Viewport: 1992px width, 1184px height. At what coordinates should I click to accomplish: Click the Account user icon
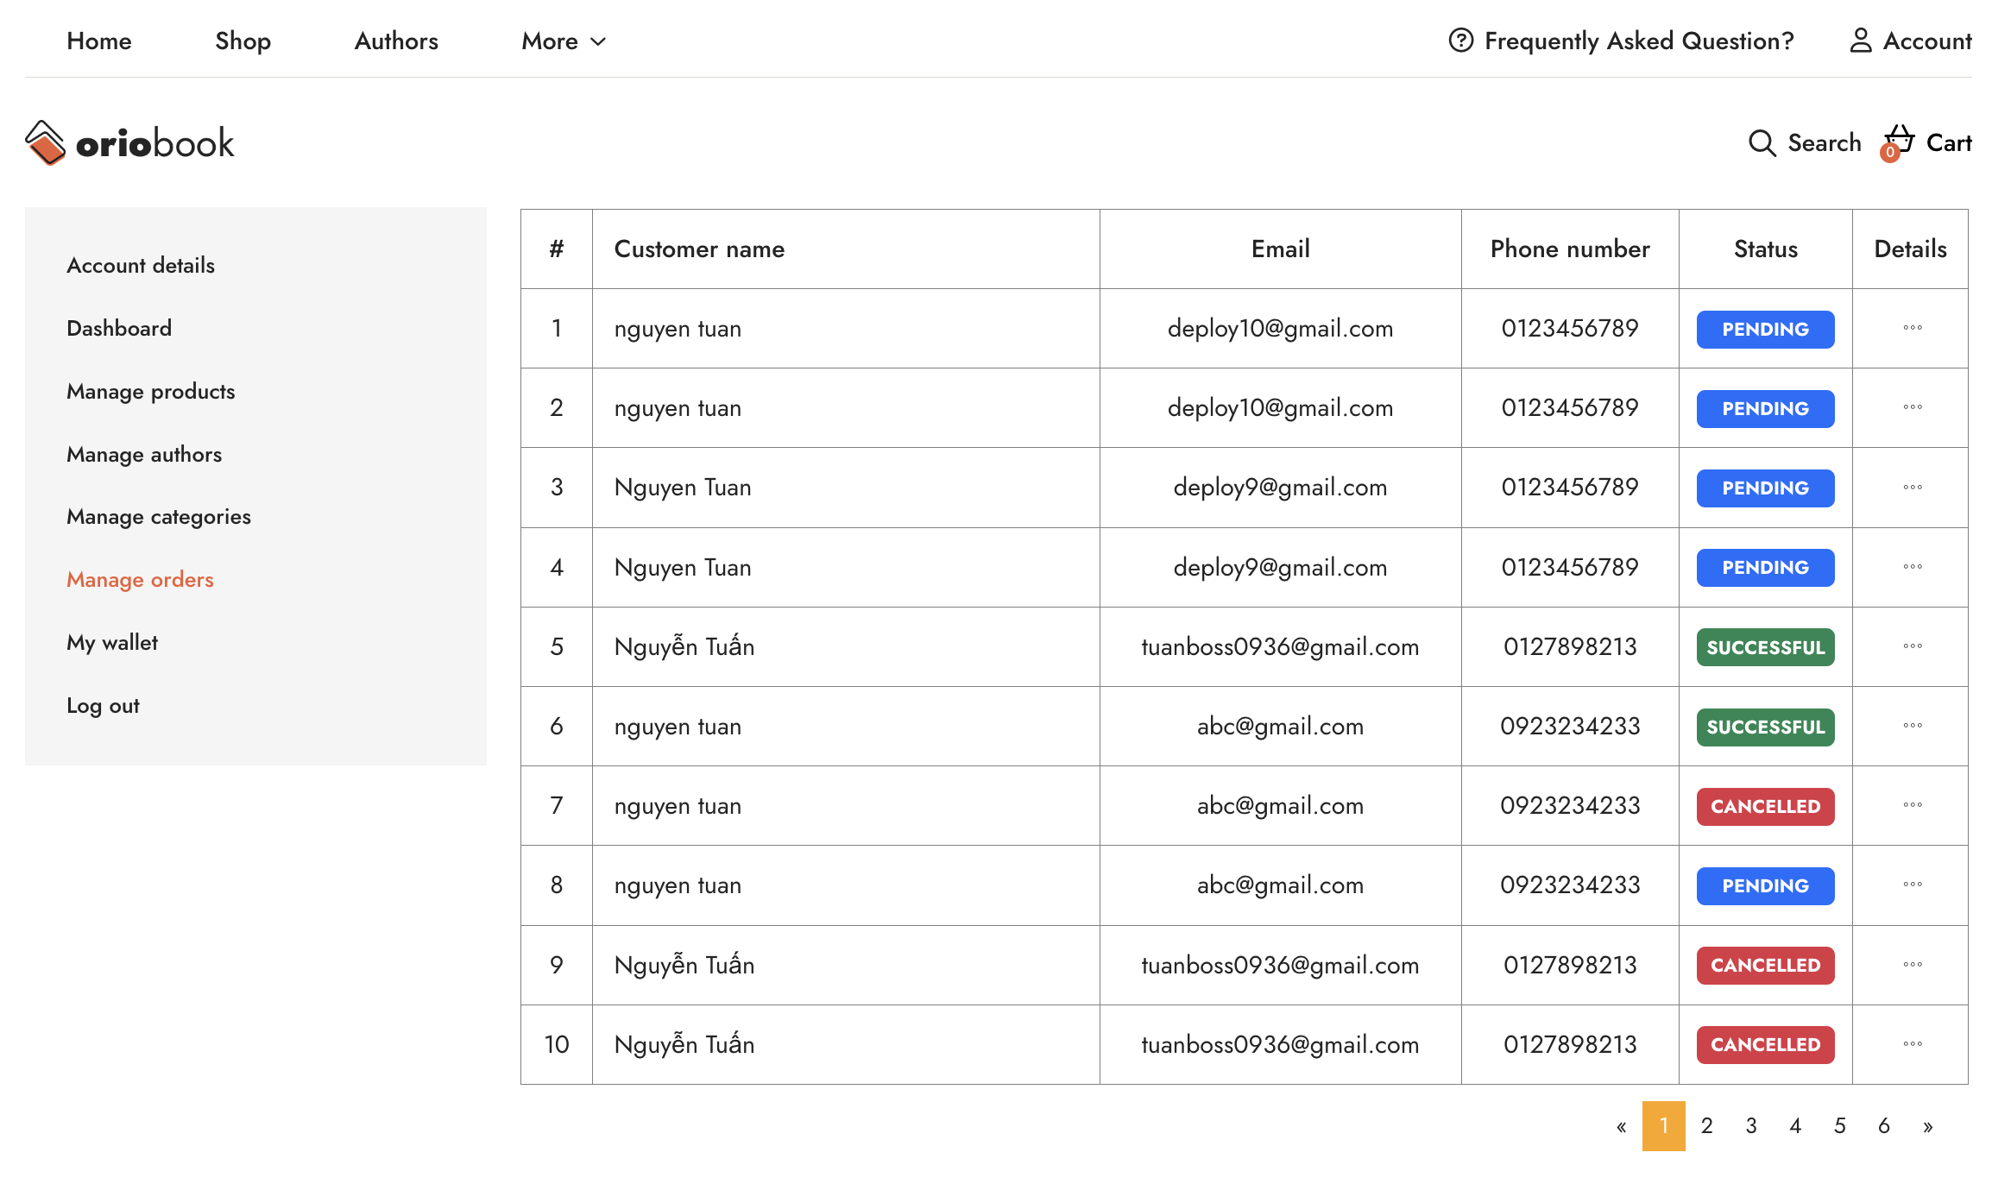1861,41
